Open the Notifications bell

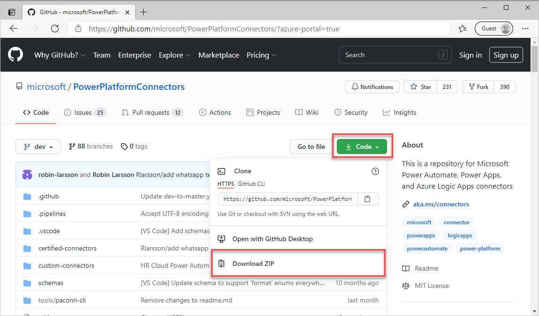click(372, 87)
